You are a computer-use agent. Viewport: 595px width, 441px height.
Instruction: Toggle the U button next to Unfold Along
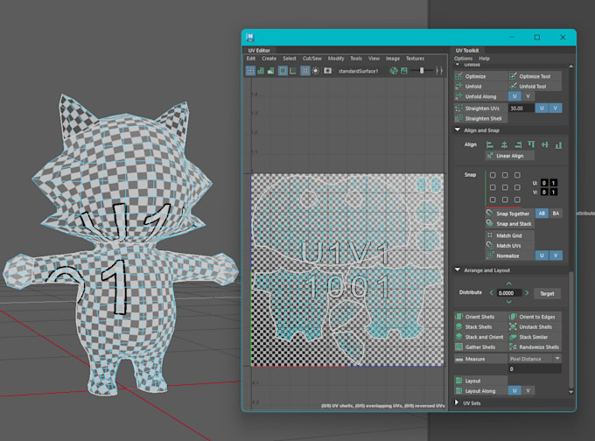514,96
